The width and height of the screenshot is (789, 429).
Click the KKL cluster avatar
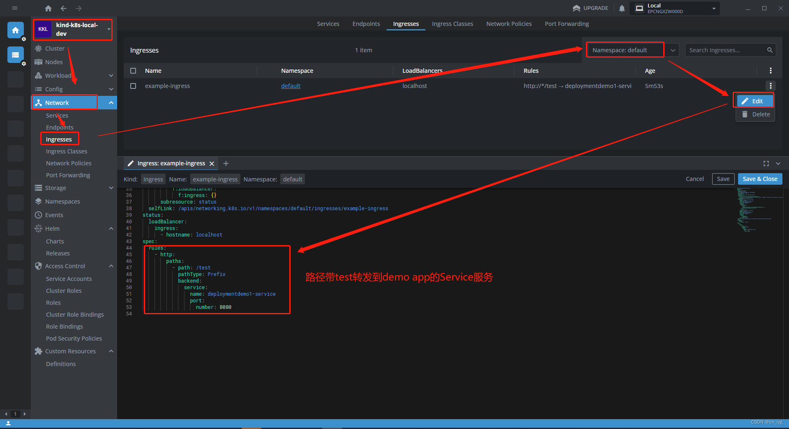point(43,29)
